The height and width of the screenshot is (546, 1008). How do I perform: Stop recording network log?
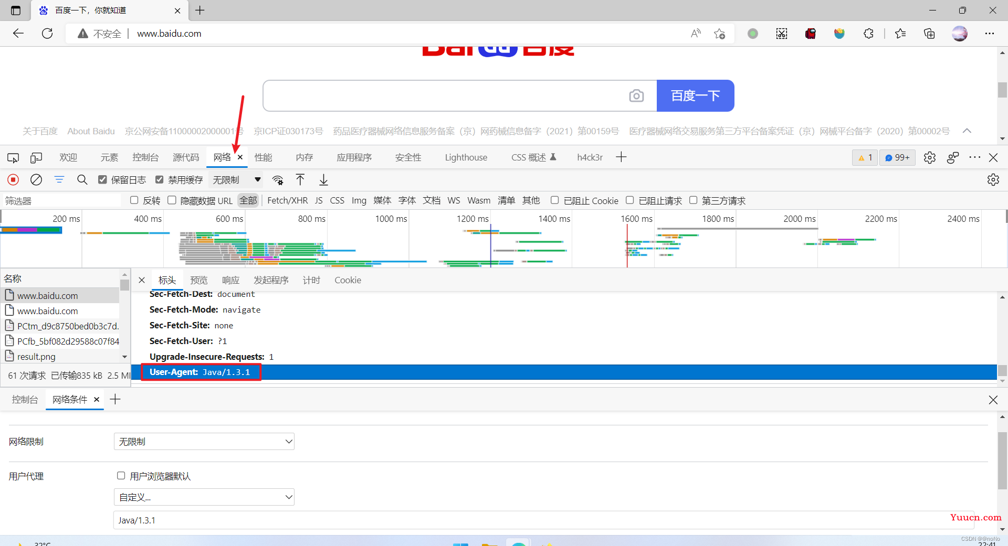13,180
